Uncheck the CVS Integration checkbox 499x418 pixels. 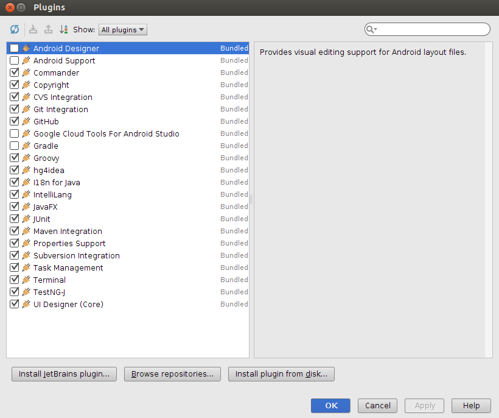pos(15,97)
